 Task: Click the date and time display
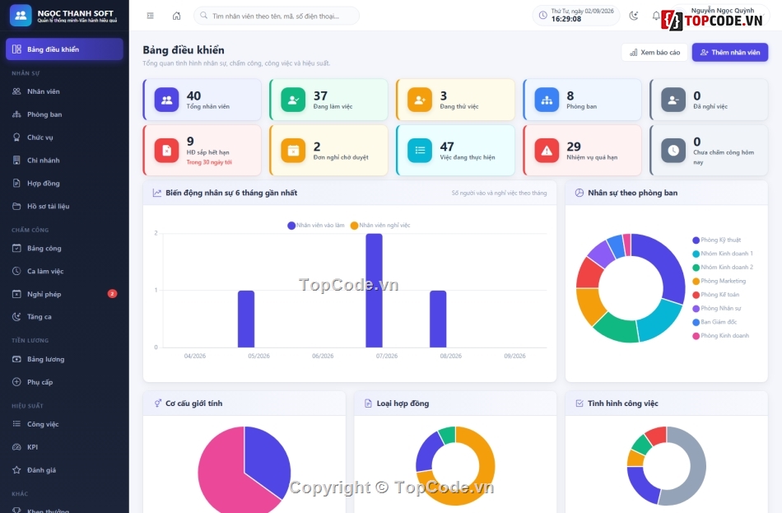576,16
